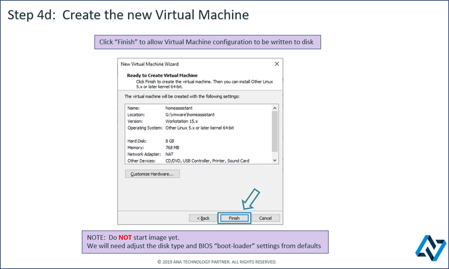Select the Other Devices row
This screenshot has height=269, width=449.
pyautogui.click(x=172, y=161)
